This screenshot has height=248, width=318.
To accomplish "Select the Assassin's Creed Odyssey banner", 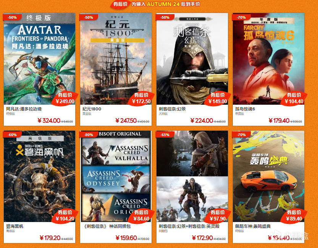I will point(116,179).
